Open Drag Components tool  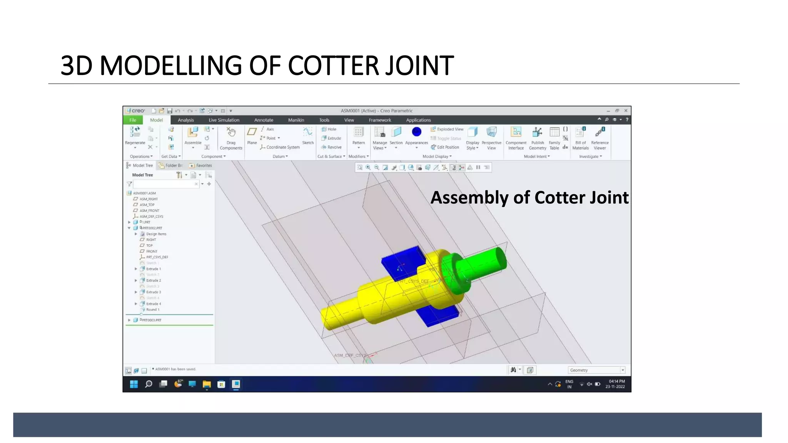click(231, 132)
